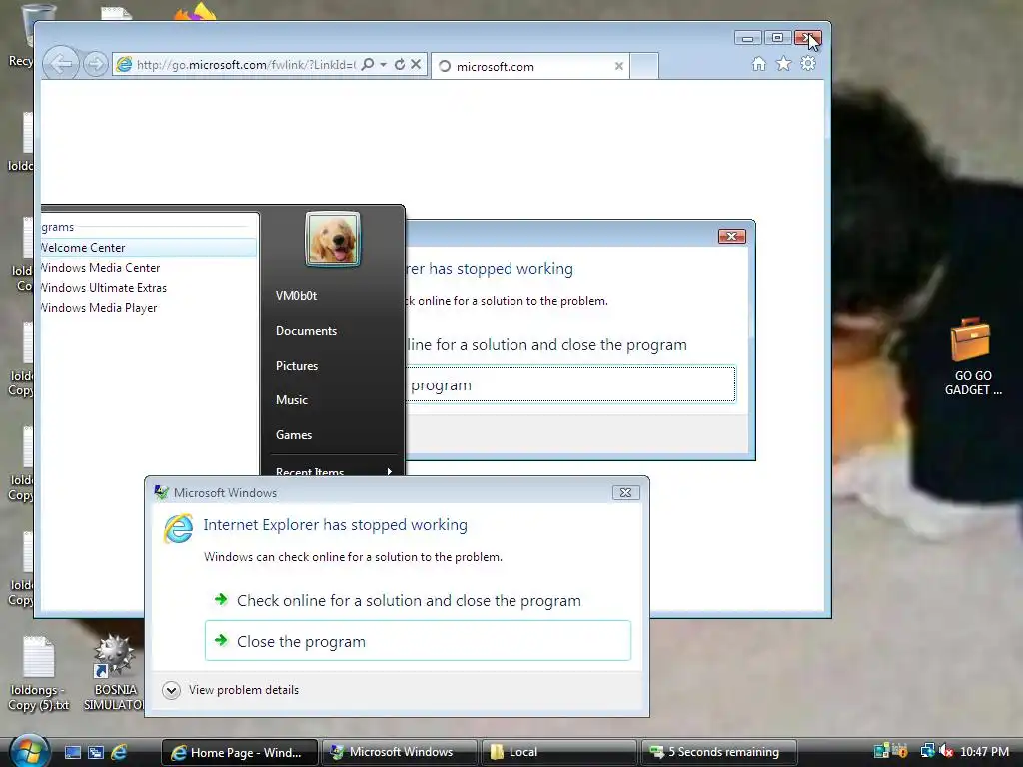The height and width of the screenshot is (767, 1023).
Task: Choose Check online for solution and close
Action: coord(418,600)
